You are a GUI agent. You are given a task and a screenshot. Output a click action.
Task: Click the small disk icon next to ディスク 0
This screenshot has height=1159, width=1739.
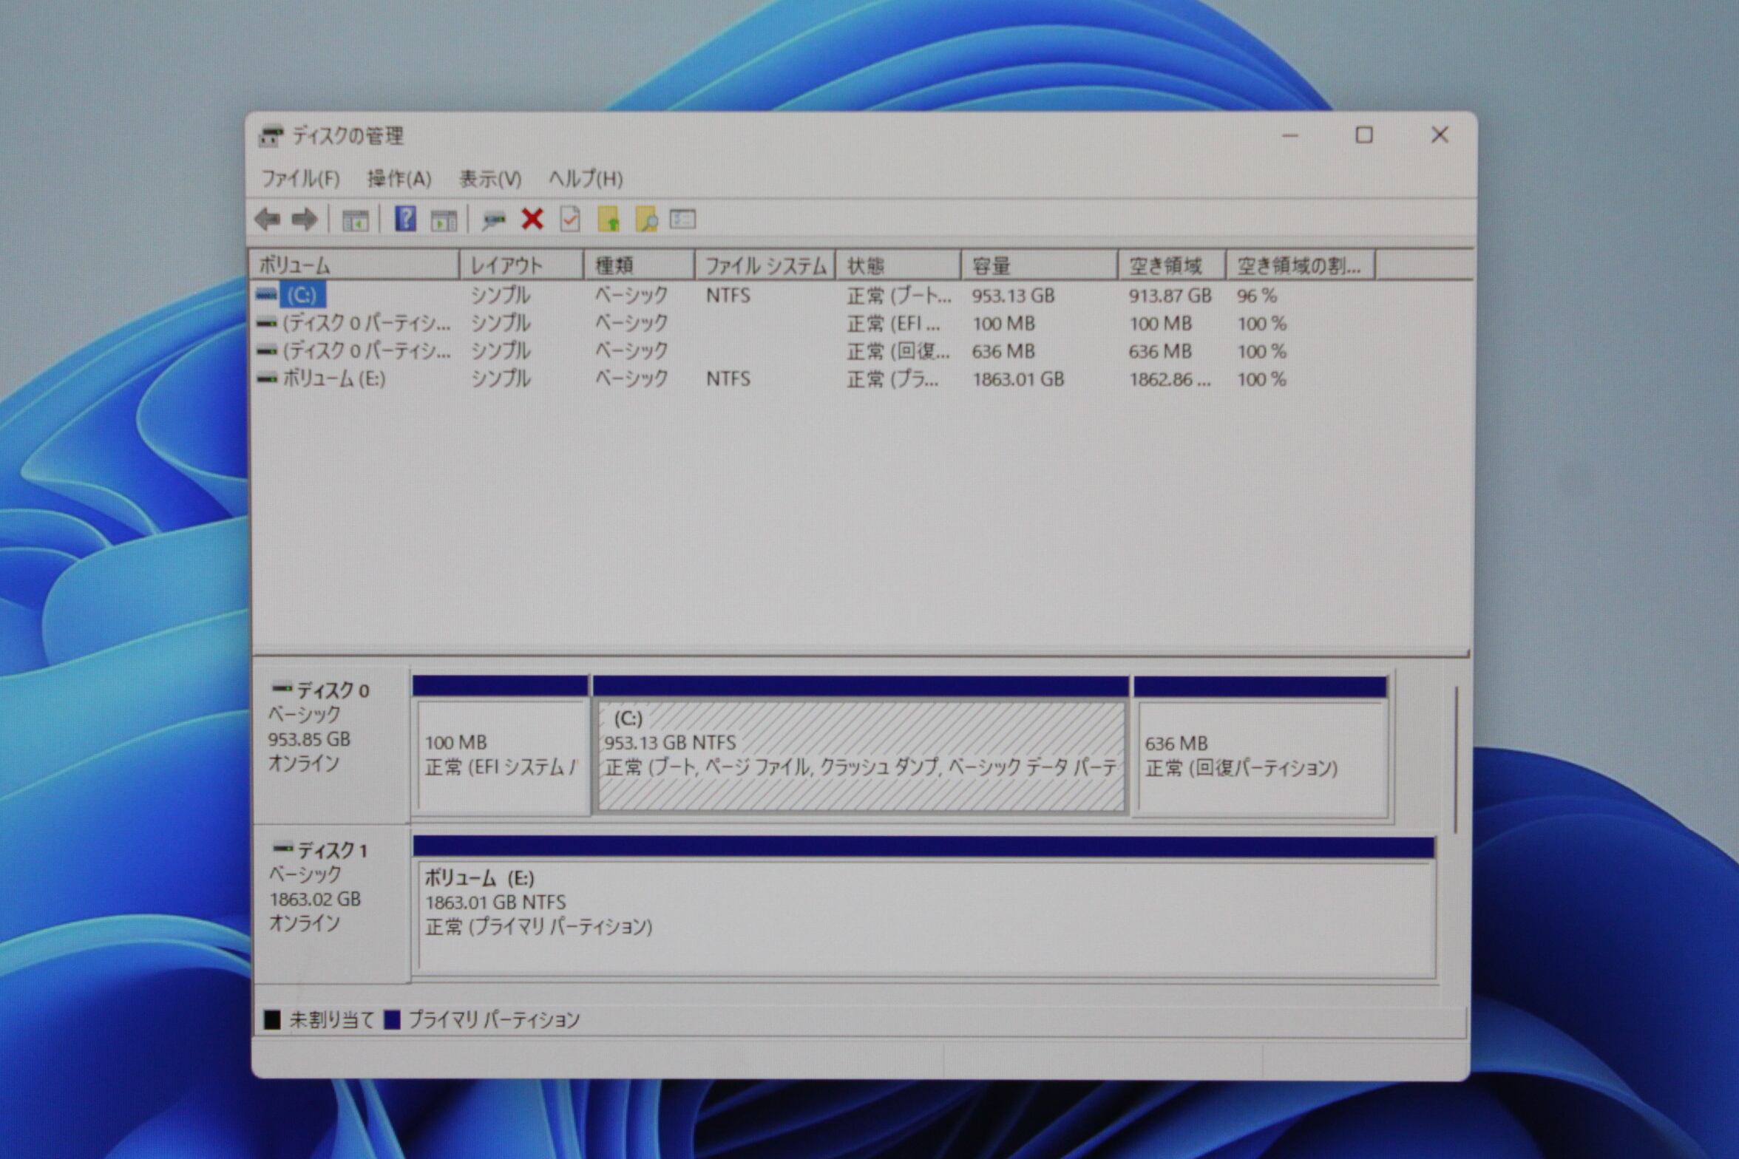pyautogui.click(x=282, y=689)
